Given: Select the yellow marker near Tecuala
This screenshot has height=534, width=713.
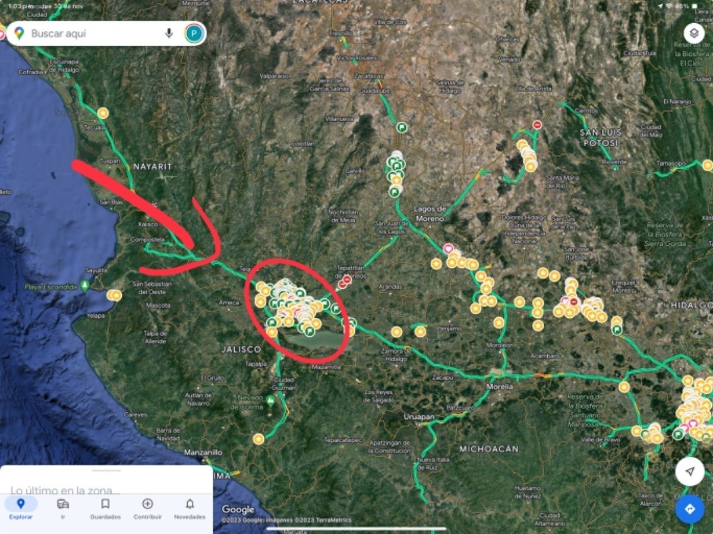Looking at the screenshot, I should pyautogui.click(x=103, y=113).
